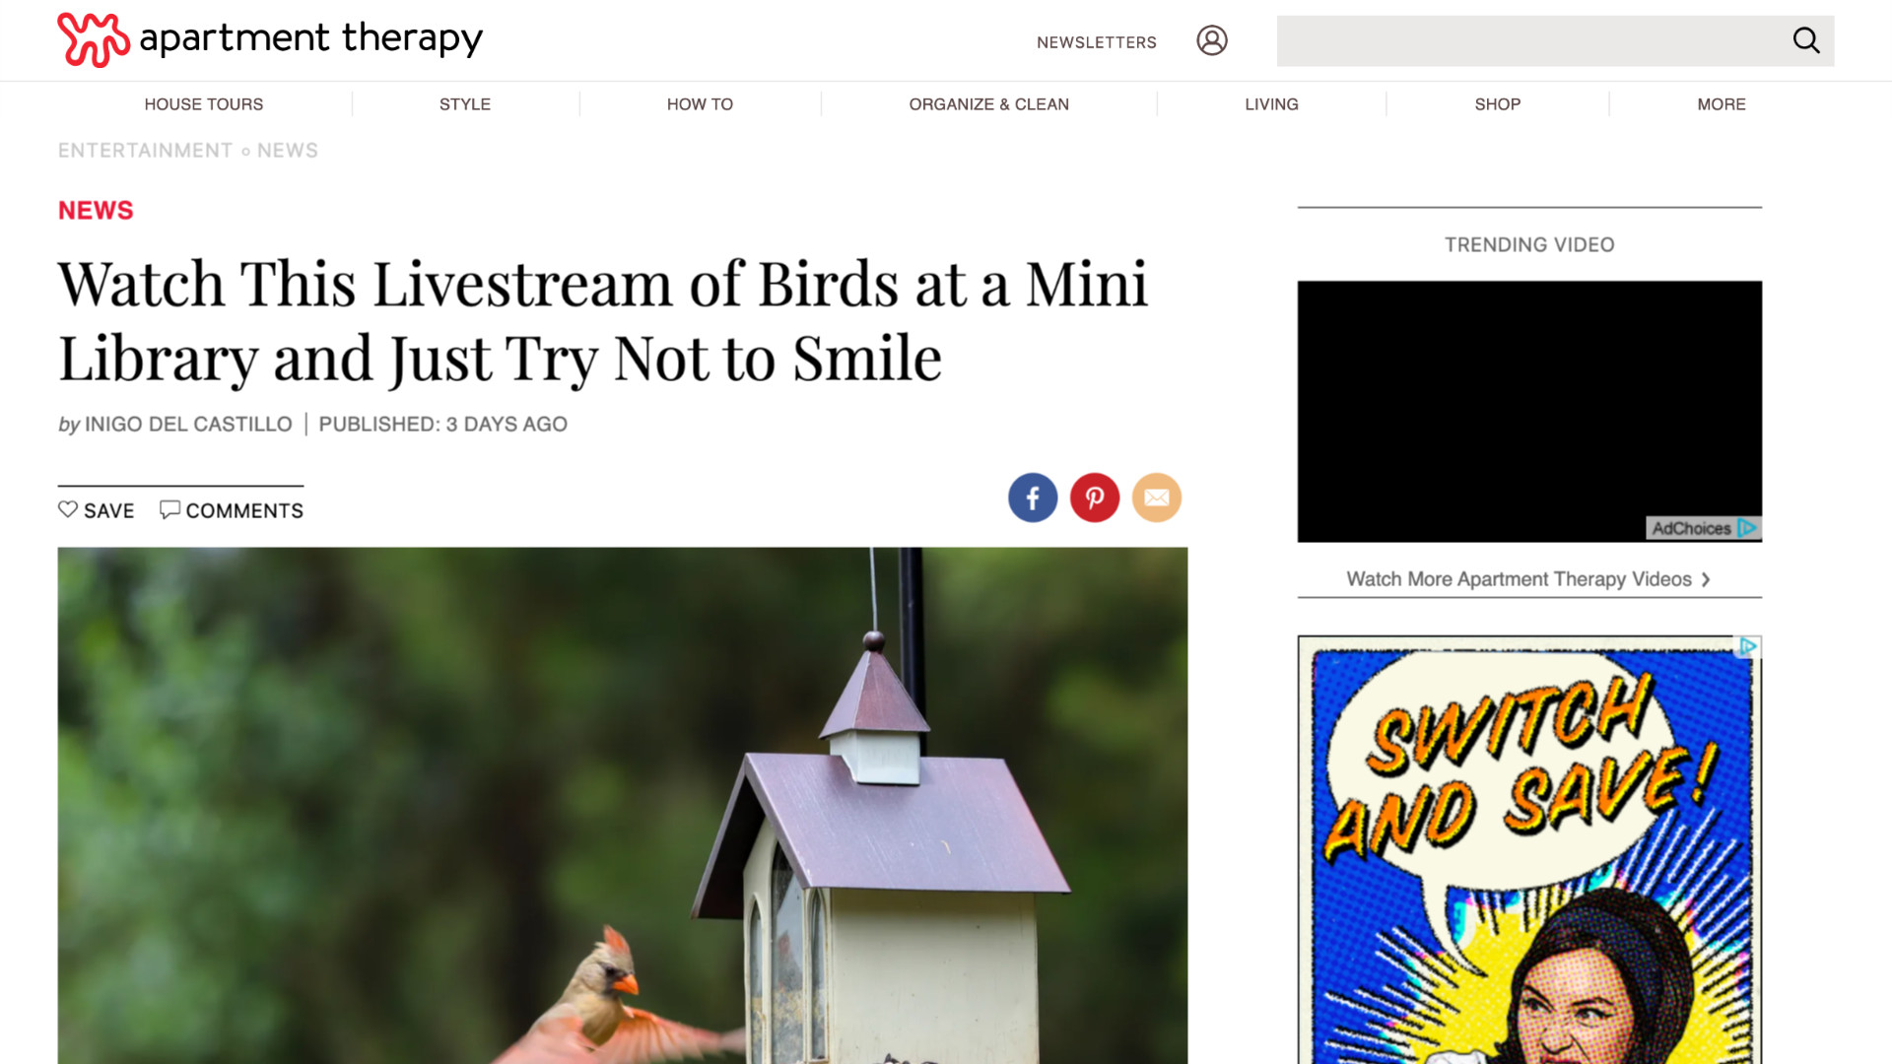Expand the More navigation menu
The height and width of the screenshot is (1064, 1892).
pyautogui.click(x=1721, y=104)
